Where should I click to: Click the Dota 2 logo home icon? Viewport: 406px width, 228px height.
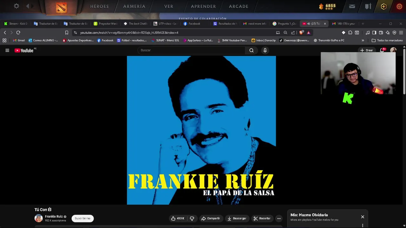(61, 7)
